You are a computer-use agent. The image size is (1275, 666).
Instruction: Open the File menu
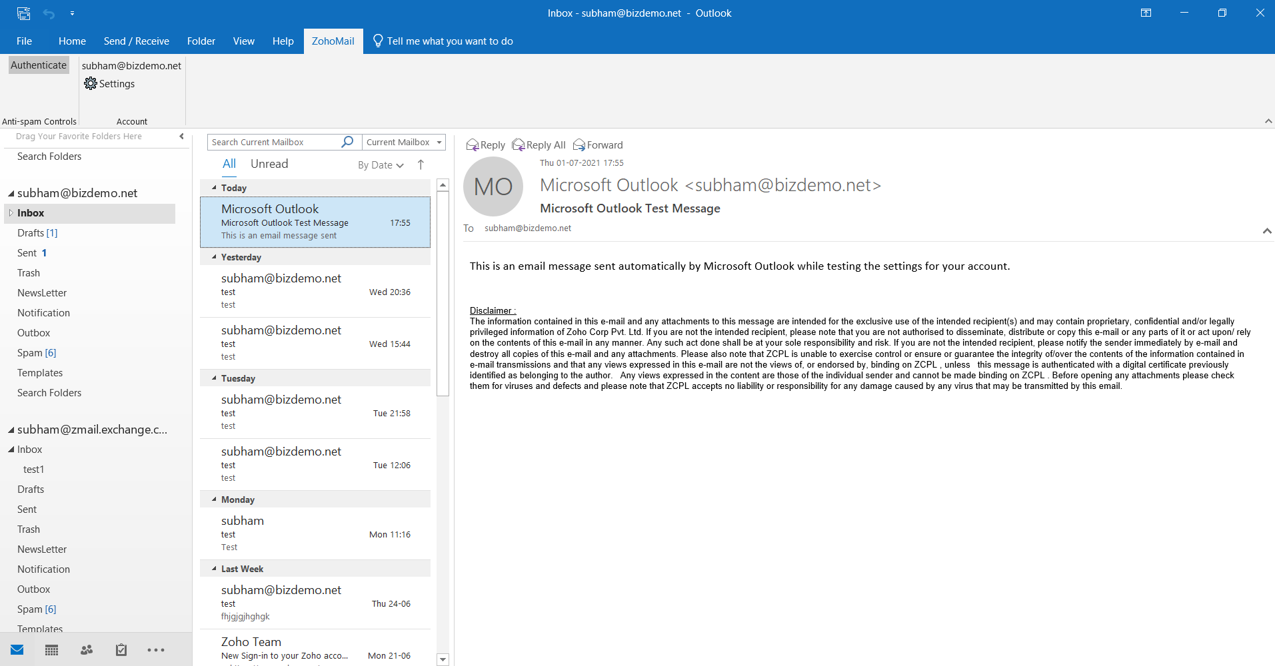pos(24,41)
